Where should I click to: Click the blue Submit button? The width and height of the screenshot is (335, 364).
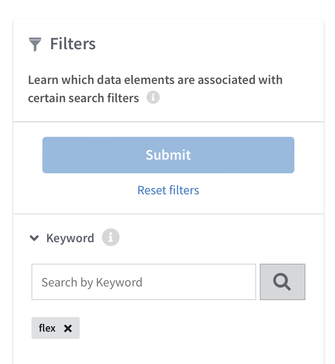coord(168,155)
